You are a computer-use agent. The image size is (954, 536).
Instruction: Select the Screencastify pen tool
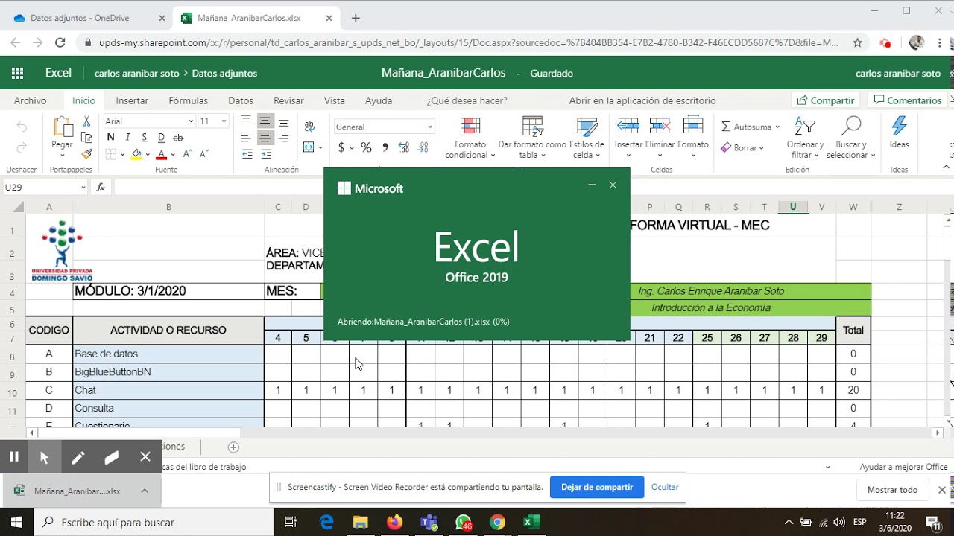click(78, 457)
